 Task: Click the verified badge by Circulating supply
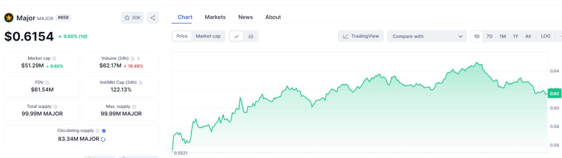click(x=104, y=131)
